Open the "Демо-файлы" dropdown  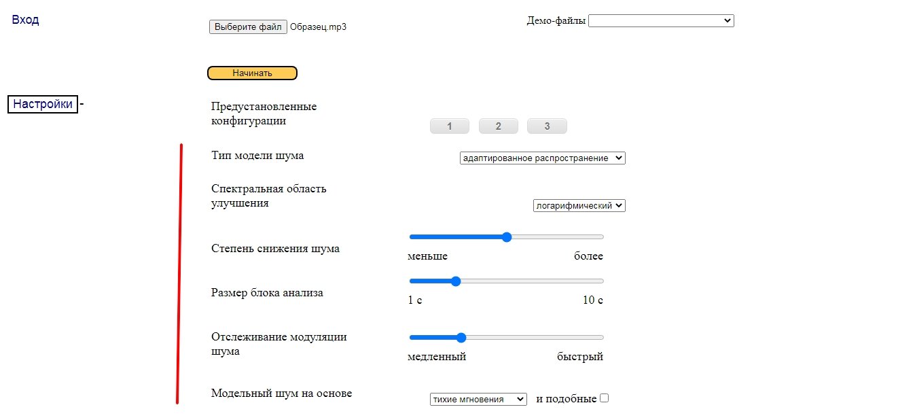tap(660, 21)
